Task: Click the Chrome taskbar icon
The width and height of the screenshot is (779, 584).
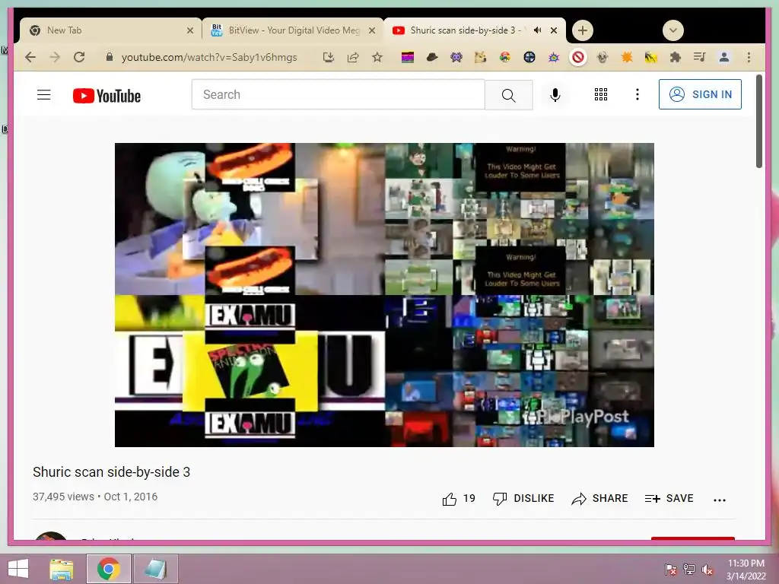Action: click(109, 569)
